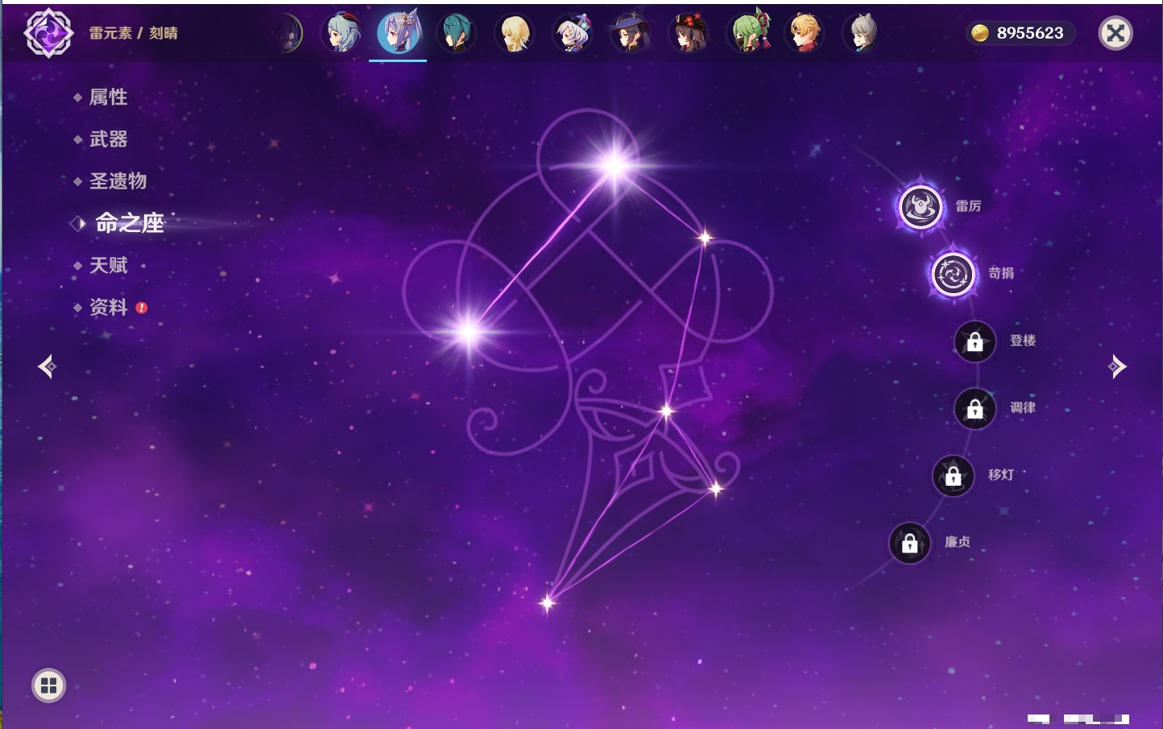Choose the blonde Lumine character portrait

click(x=514, y=33)
